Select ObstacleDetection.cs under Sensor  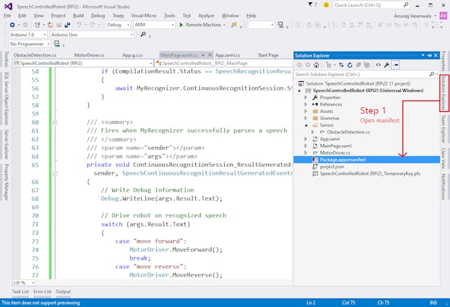[x=348, y=132]
